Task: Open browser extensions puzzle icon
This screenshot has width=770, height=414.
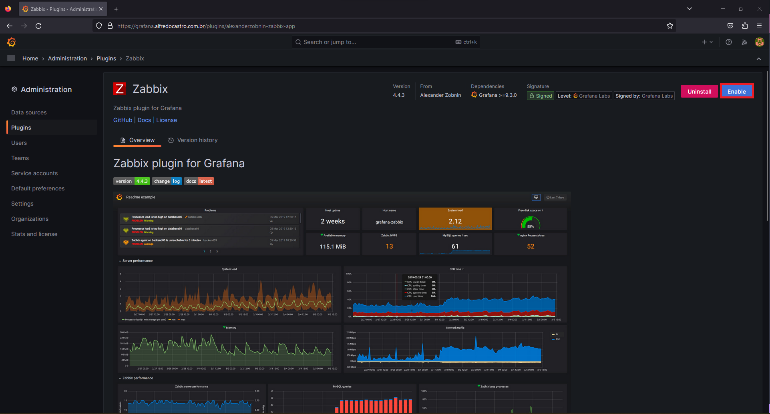Action: [745, 26]
